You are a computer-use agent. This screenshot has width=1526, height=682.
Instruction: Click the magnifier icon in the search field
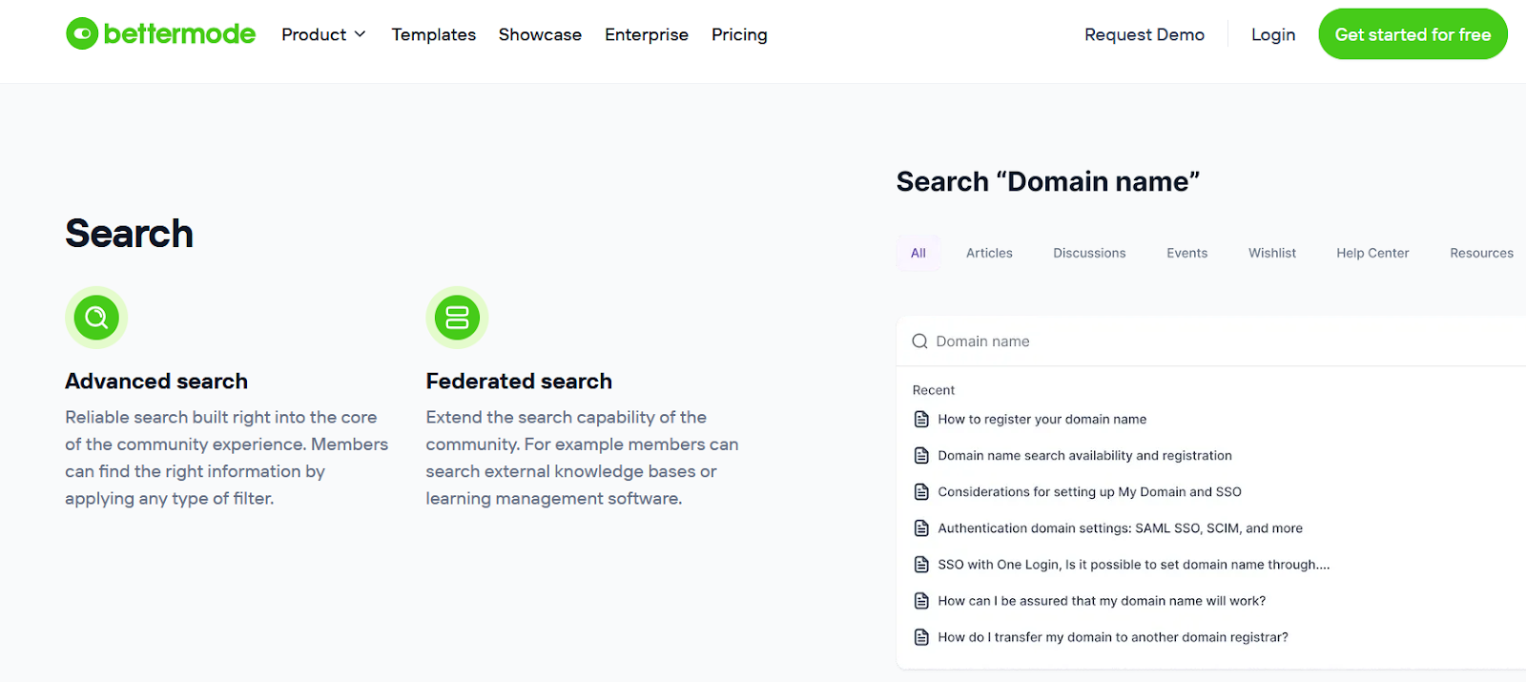(919, 341)
